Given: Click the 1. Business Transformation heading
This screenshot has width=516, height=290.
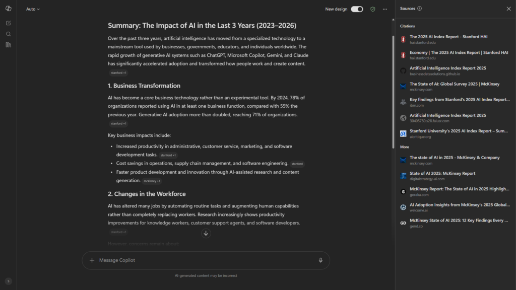Looking at the screenshot, I should click(144, 86).
